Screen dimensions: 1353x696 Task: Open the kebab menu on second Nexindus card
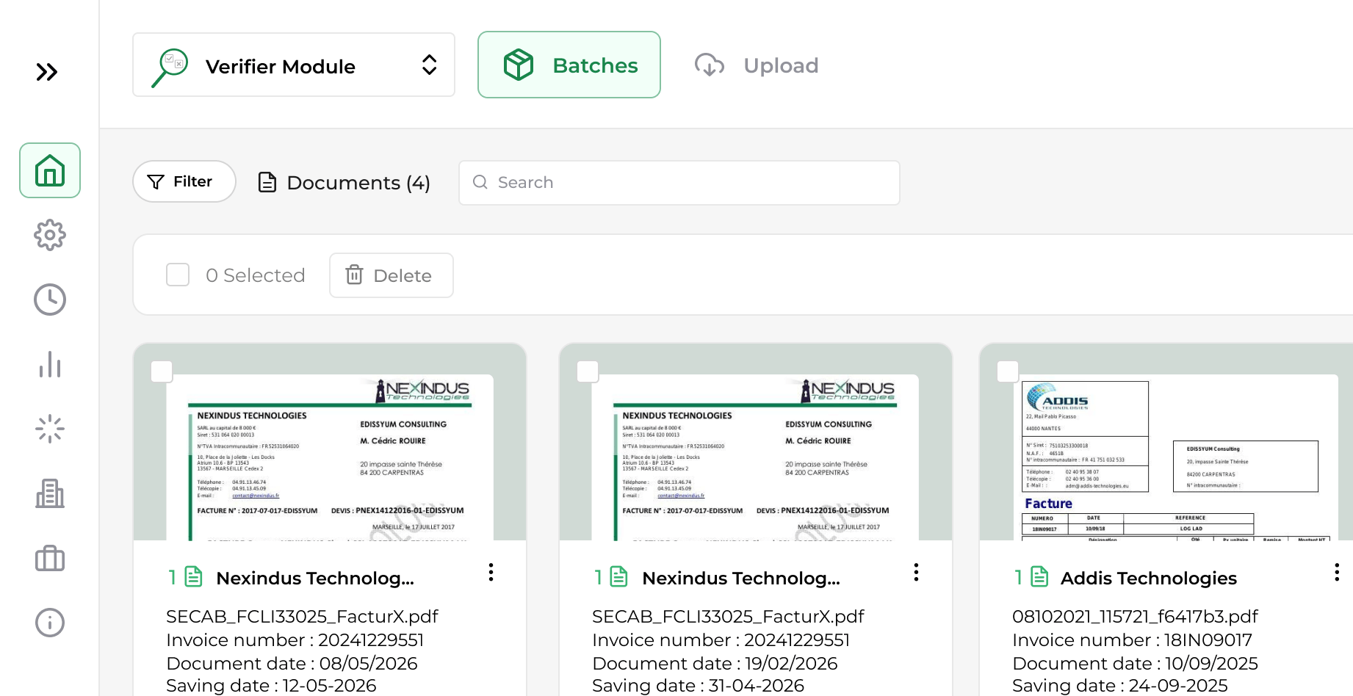click(916, 572)
